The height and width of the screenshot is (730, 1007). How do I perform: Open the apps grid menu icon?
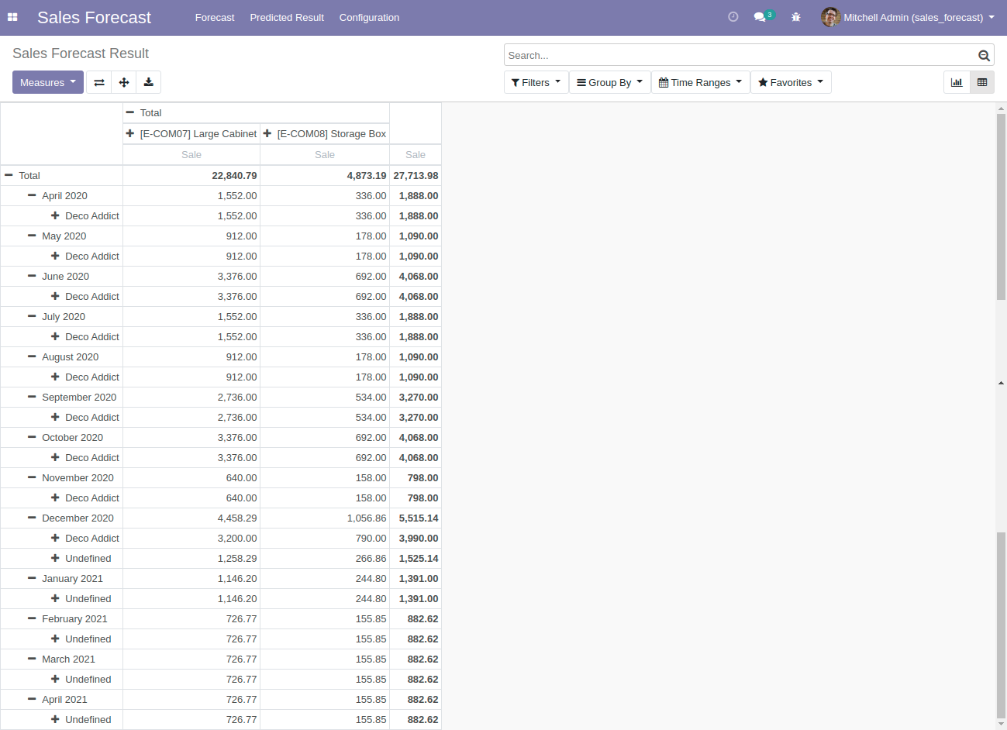tap(12, 17)
